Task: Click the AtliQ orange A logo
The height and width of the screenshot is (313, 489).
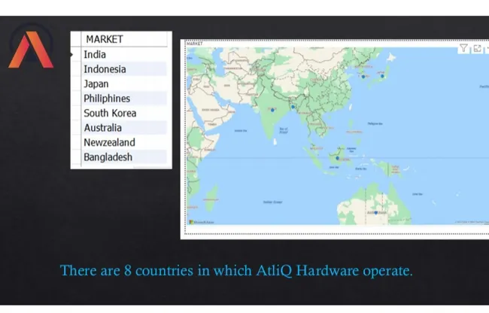Action: click(31, 49)
